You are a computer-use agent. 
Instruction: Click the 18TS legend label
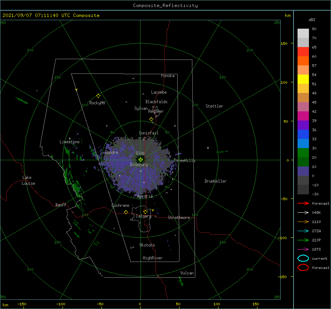coord(316,249)
